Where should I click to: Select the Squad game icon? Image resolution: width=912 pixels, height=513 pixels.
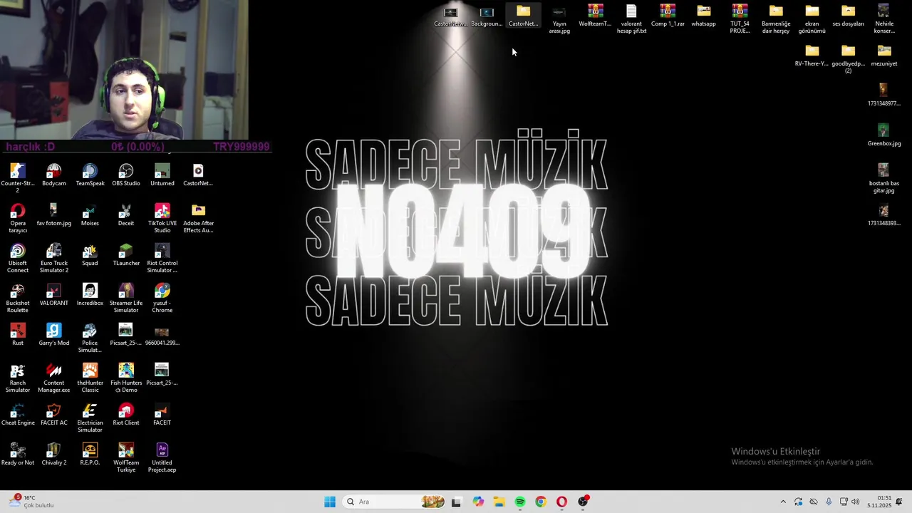pyautogui.click(x=90, y=255)
